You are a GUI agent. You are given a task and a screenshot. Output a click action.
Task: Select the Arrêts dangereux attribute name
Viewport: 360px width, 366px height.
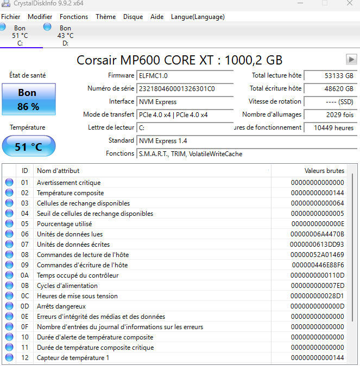[x=61, y=306]
